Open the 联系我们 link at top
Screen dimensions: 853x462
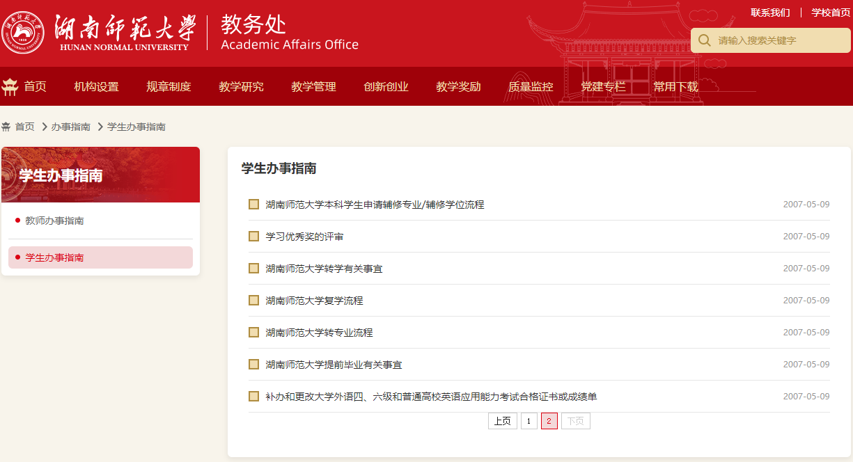click(770, 13)
